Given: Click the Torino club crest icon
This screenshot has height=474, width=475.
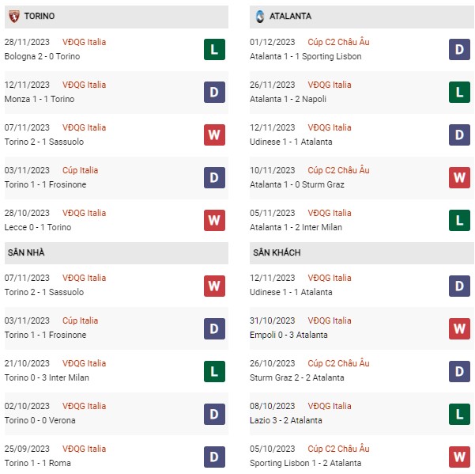Looking at the screenshot, I should click(x=14, y=16).
